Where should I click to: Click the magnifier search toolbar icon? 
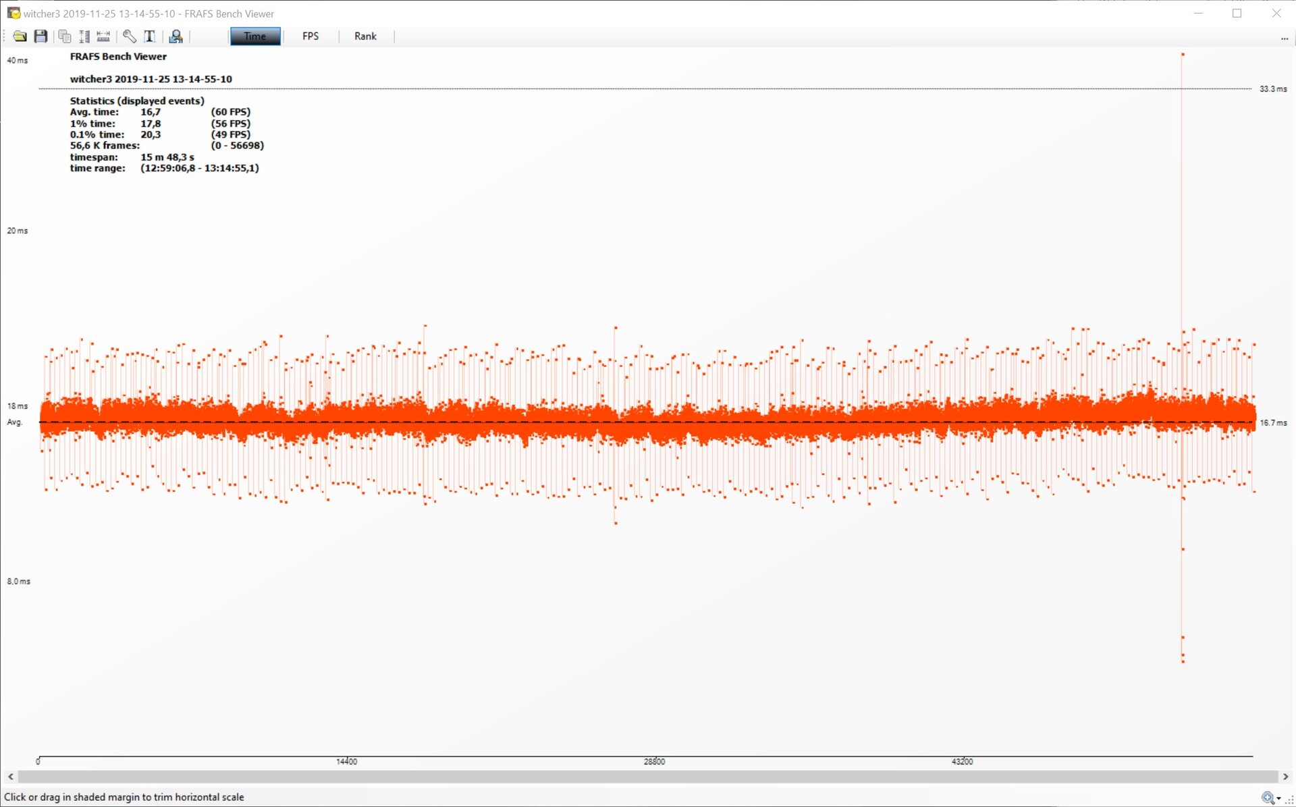coord(175,36)
